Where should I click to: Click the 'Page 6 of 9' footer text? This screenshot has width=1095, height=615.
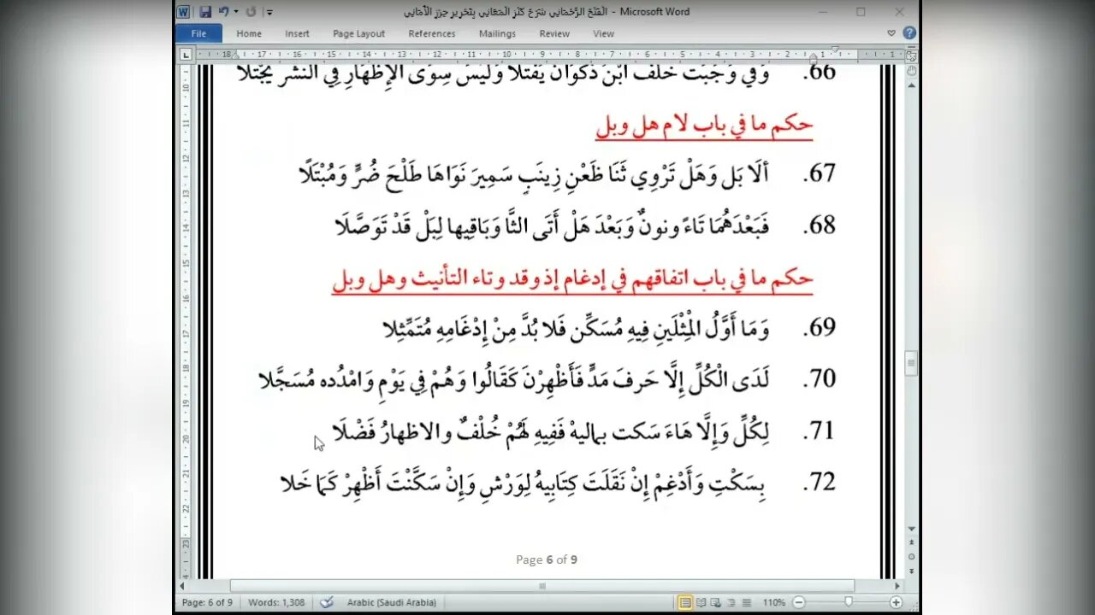coord(547,559)
